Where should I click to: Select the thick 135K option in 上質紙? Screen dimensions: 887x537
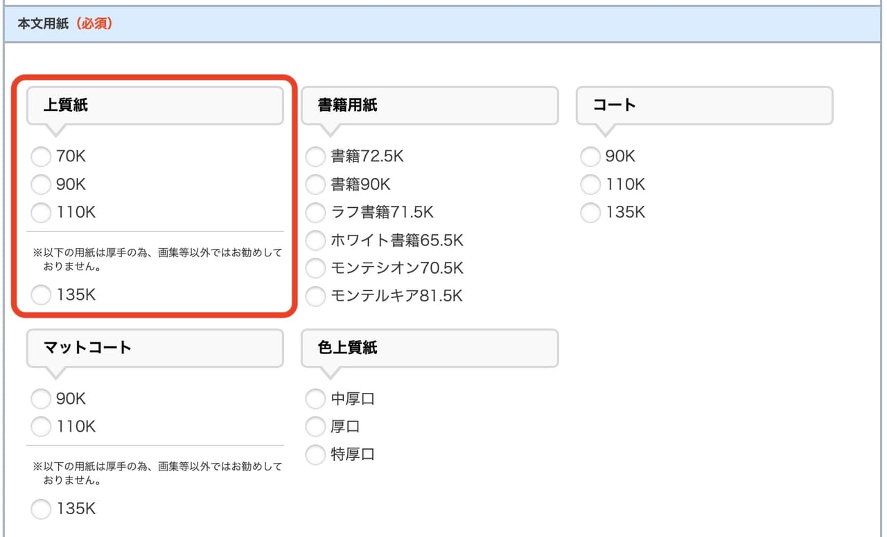tap(41, 295)
